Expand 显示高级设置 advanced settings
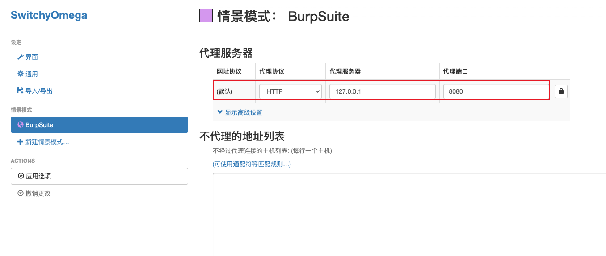 pos(240,112)
